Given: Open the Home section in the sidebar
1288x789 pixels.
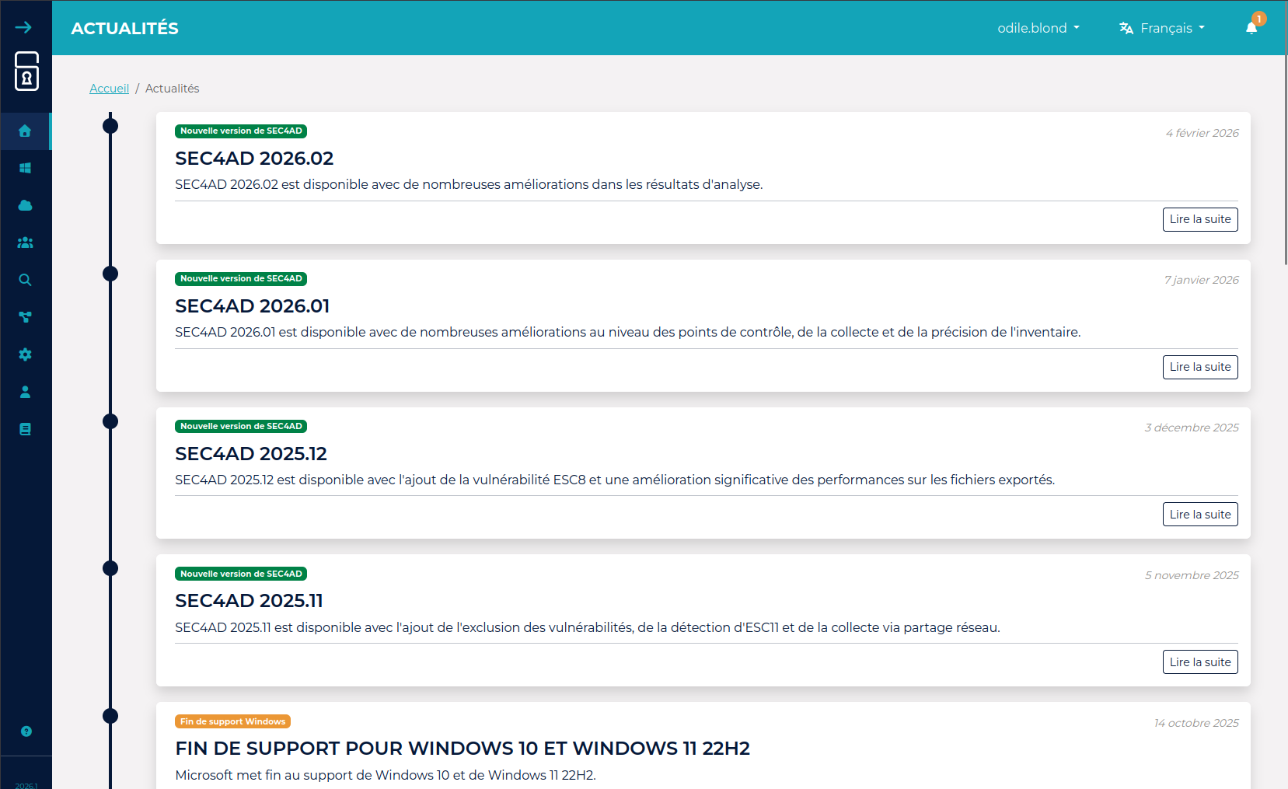Looking at the screenshot, I should (x=26, y=131).
